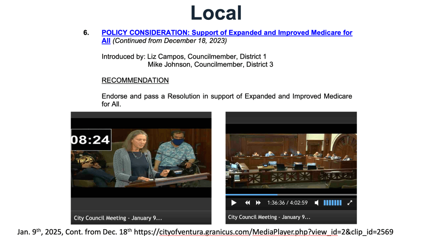
Task: Set volume using the blue volume bars
Action: click(332, 203)
